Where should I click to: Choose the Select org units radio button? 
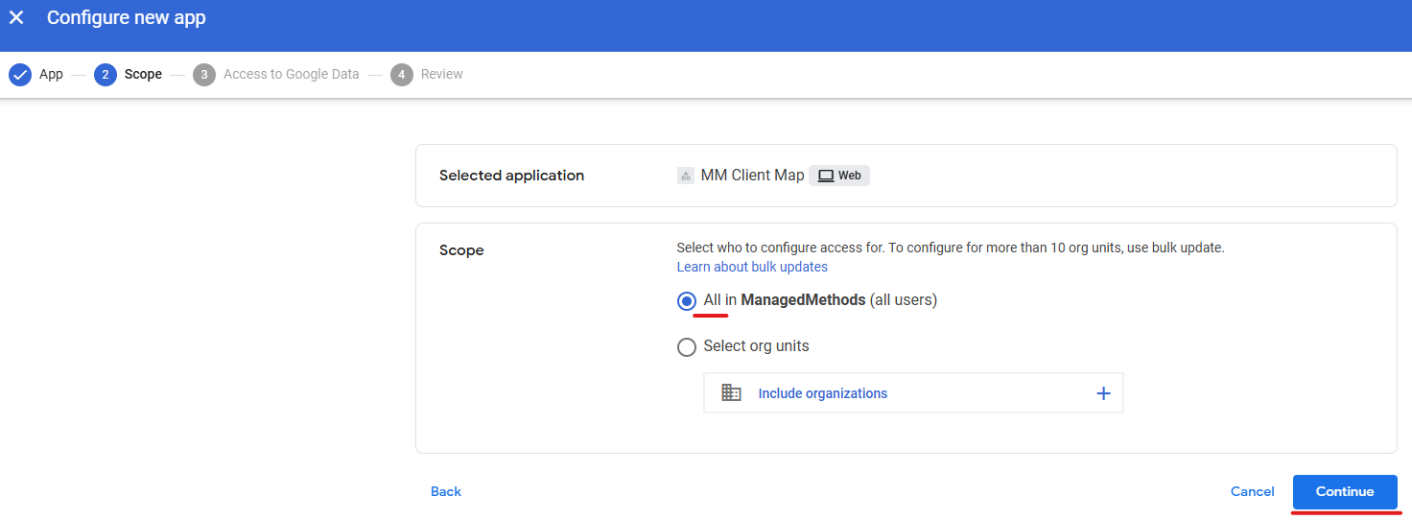[687, 347]
